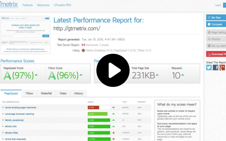The width and height of the screenshot is (226, 141).
Task: Share report via Facebook icon
Action: (x=215, y=67)
